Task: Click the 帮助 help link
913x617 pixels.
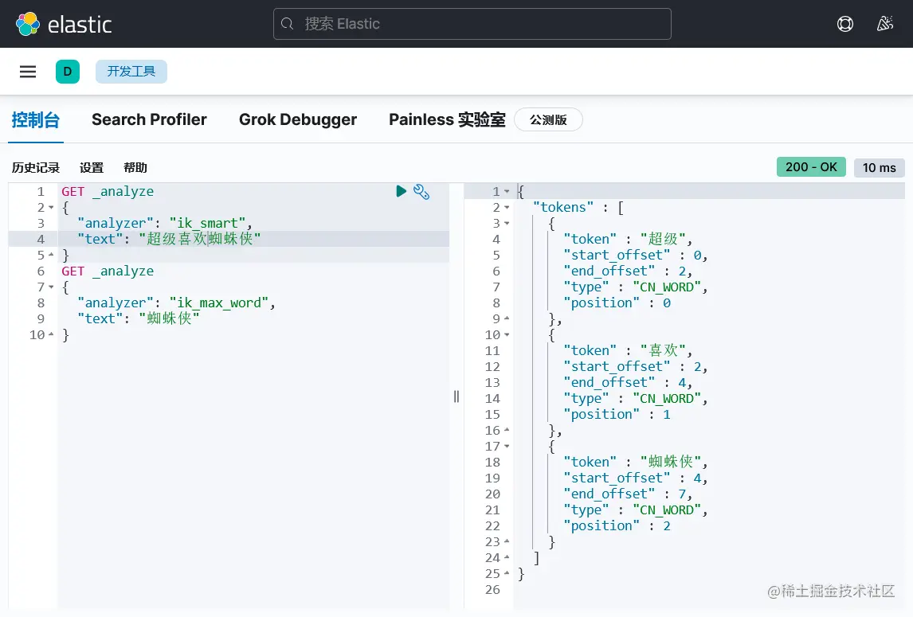Action: pyautogui.click(x=134, y=167)
